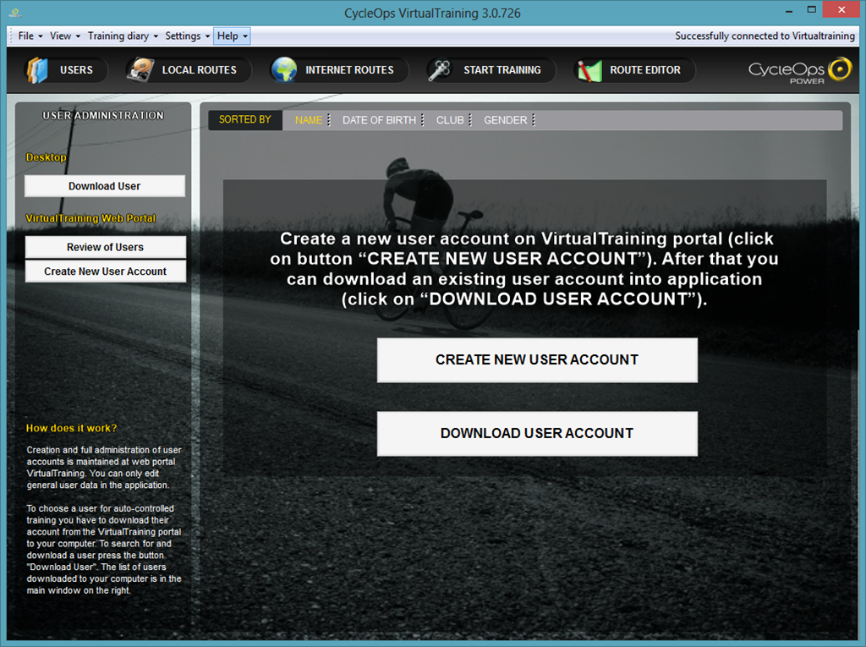Sort users by Gender
The width and height of the screenshot is (866, 647).
pos(506,120)
